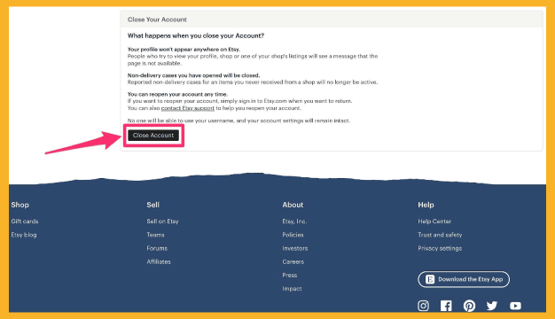Open the Forums footer link
Image resolution: width=555 pixels, height=319 pixels.
pyautogui.click(x=157, y=248)
